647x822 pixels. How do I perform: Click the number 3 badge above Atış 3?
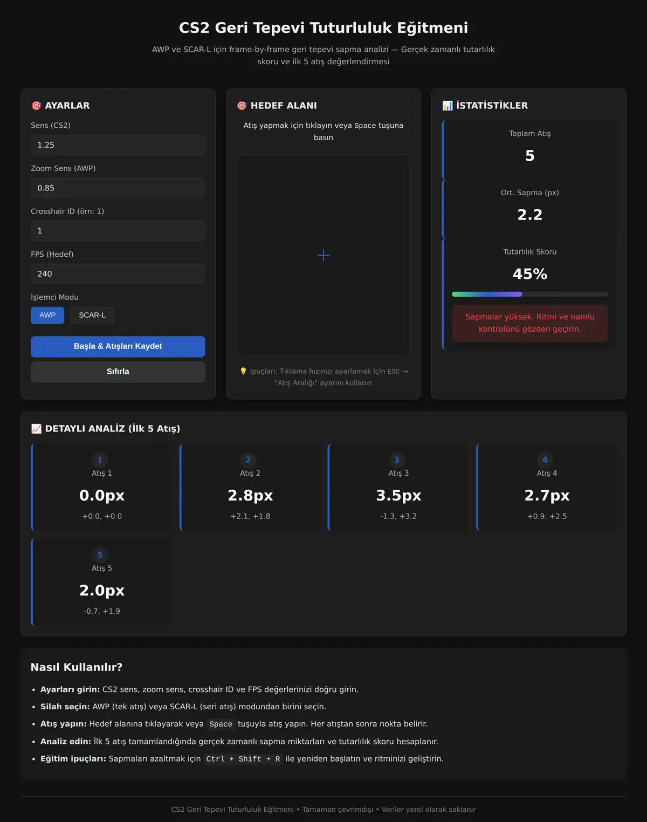396,460
